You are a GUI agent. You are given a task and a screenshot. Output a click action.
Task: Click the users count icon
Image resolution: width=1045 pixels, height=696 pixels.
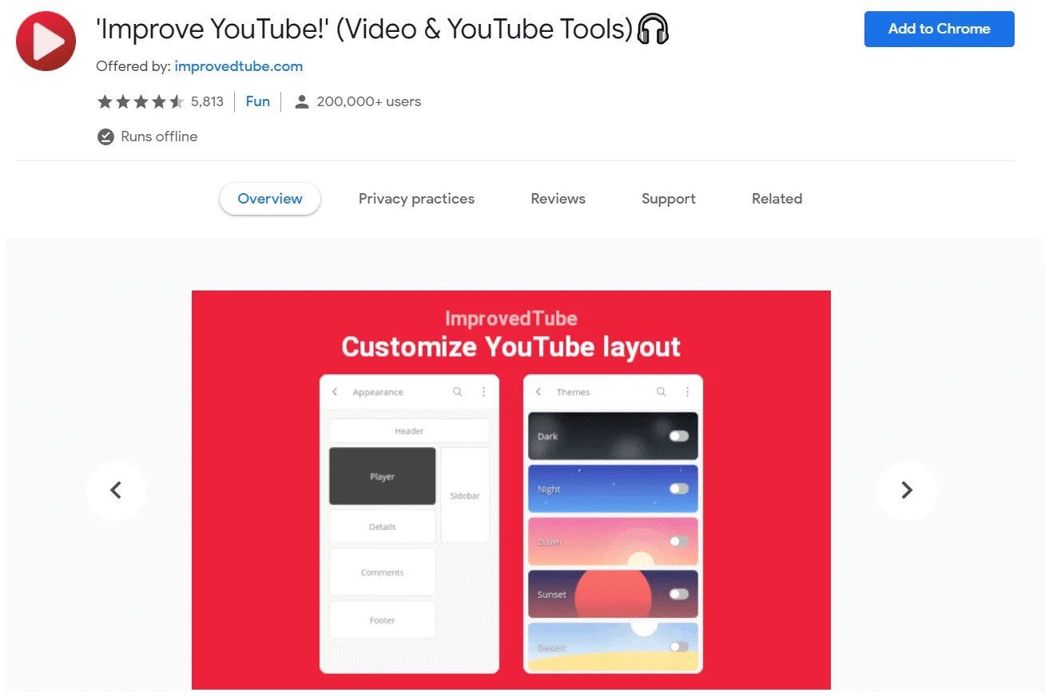point(301,101)
